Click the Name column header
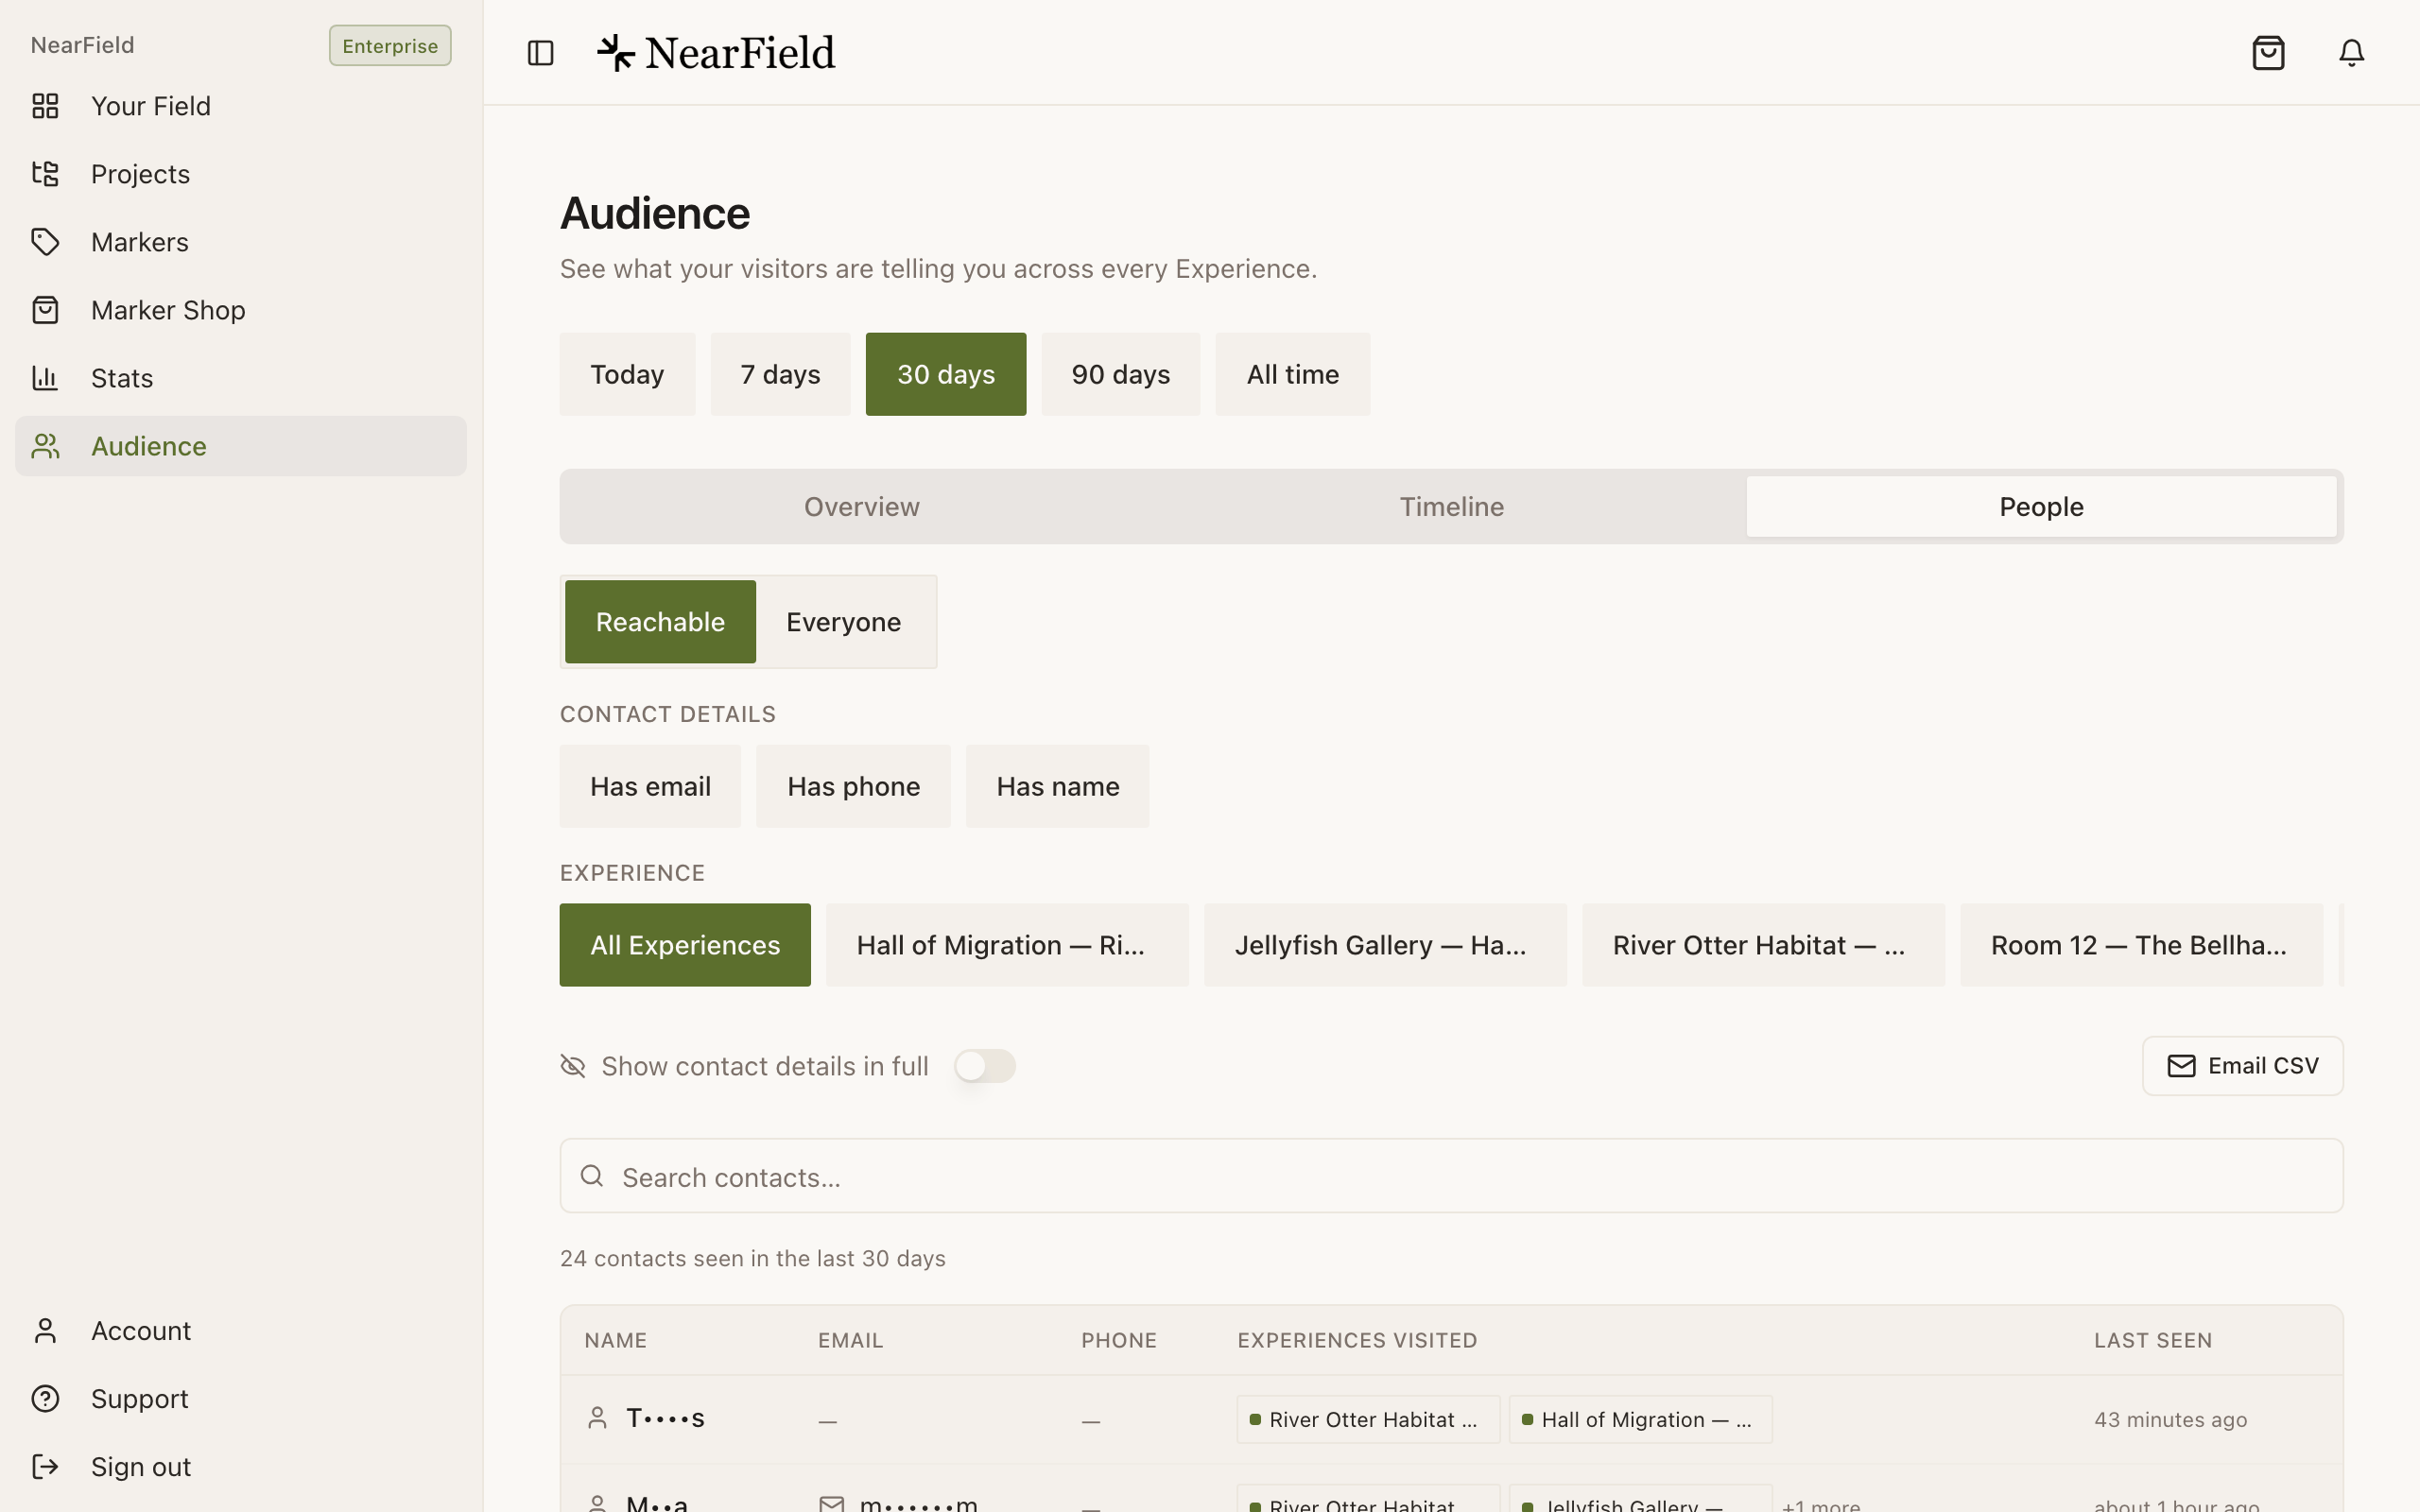Screen dimensions: 2420x1512 click(616, 1340)
